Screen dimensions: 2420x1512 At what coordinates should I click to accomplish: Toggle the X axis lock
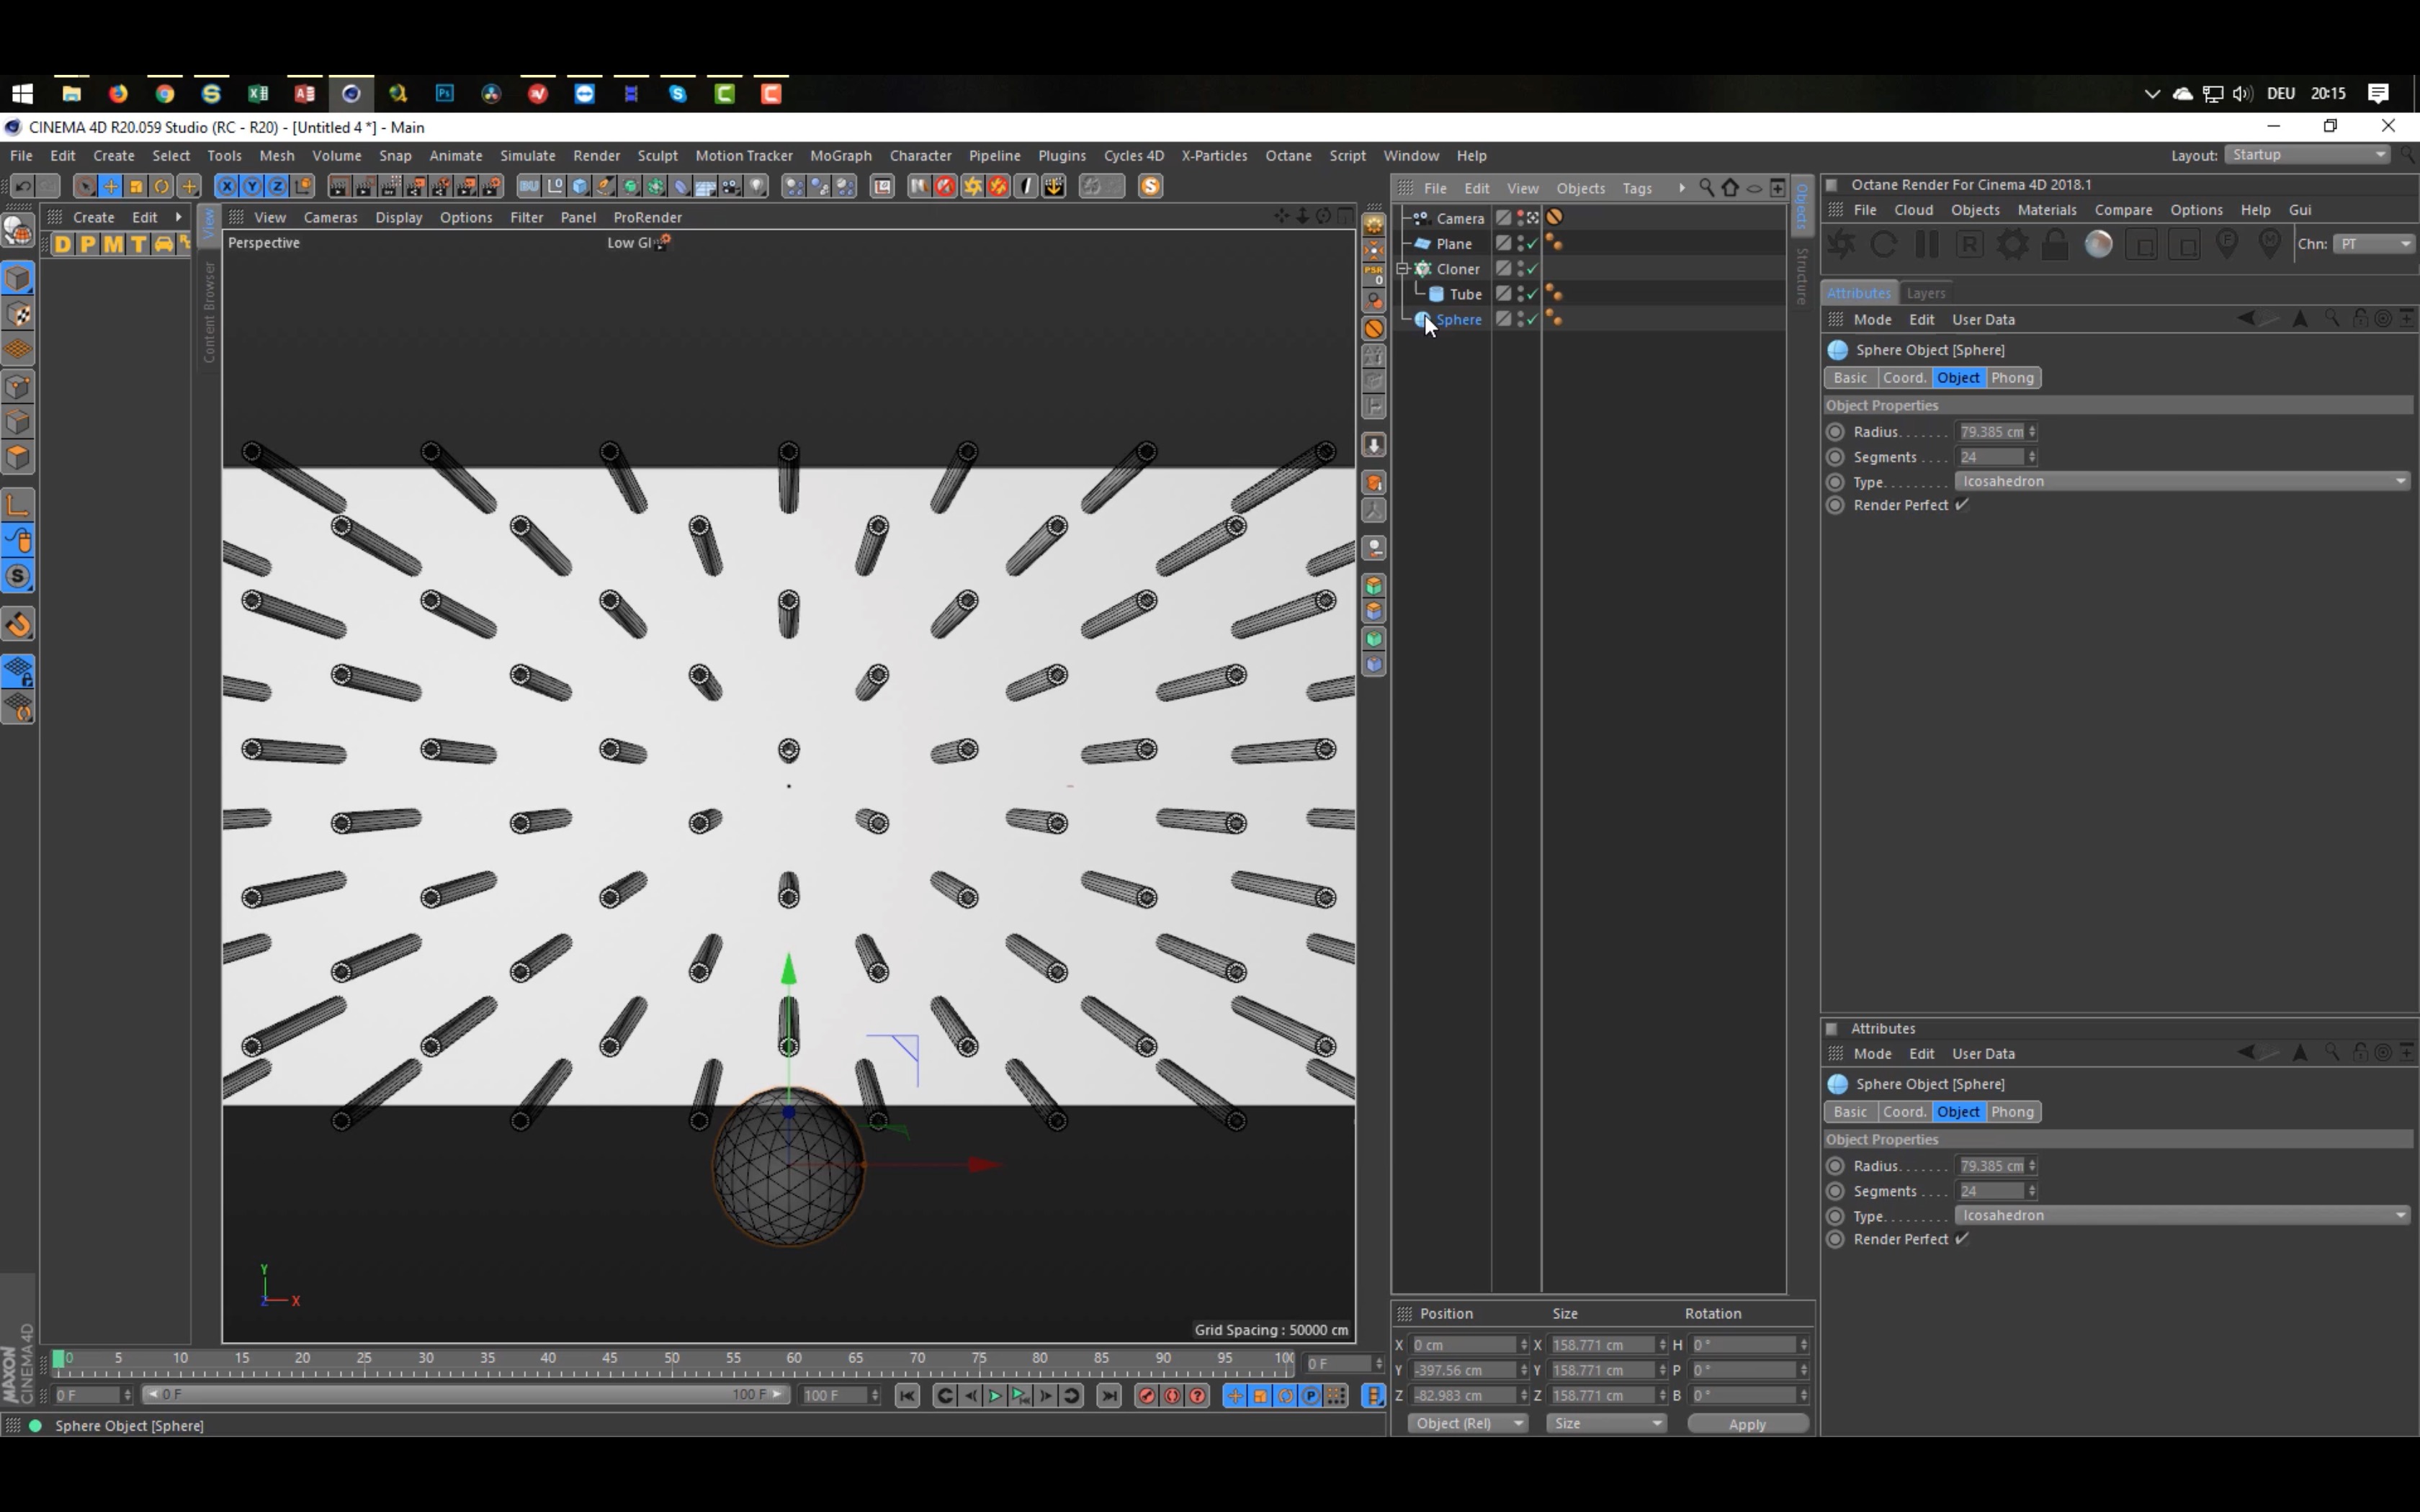(x=227, y=186)
